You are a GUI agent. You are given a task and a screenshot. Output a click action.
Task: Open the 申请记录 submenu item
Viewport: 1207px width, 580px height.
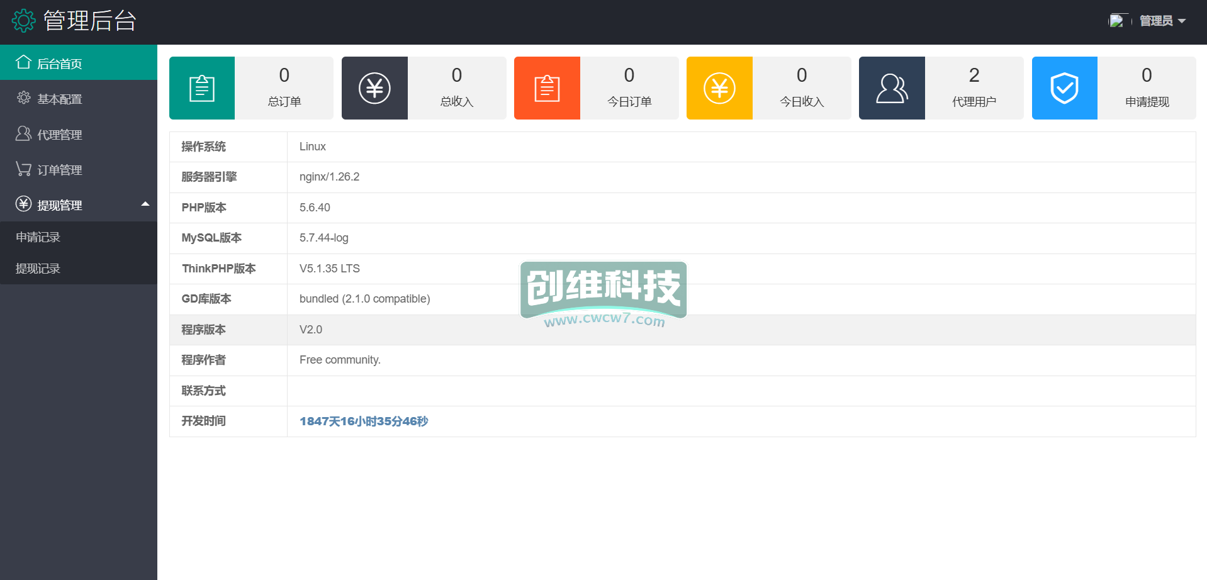click(x=38, y=237)
